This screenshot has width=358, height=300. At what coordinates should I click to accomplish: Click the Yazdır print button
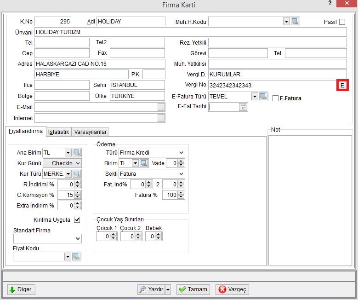point(151,289)
